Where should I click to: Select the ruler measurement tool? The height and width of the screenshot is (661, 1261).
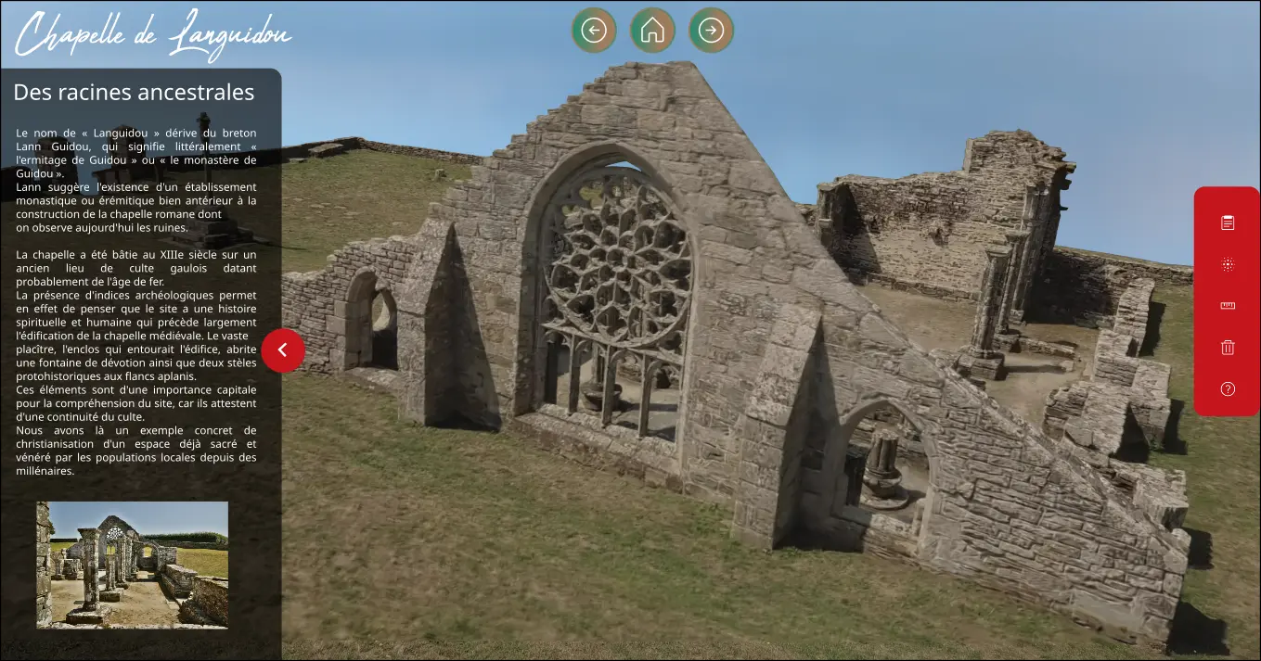[1228, 306]
